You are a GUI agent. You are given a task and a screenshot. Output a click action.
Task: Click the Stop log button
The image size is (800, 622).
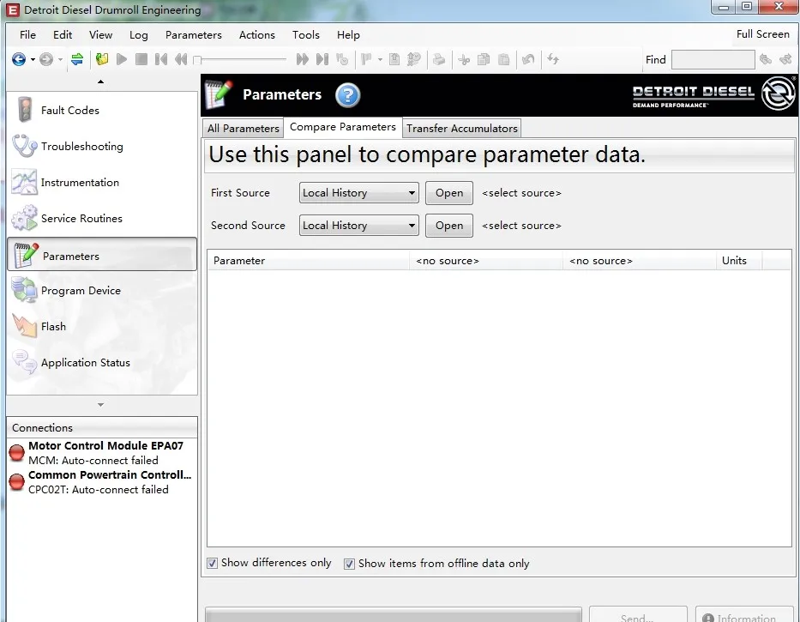pos(141,59)
